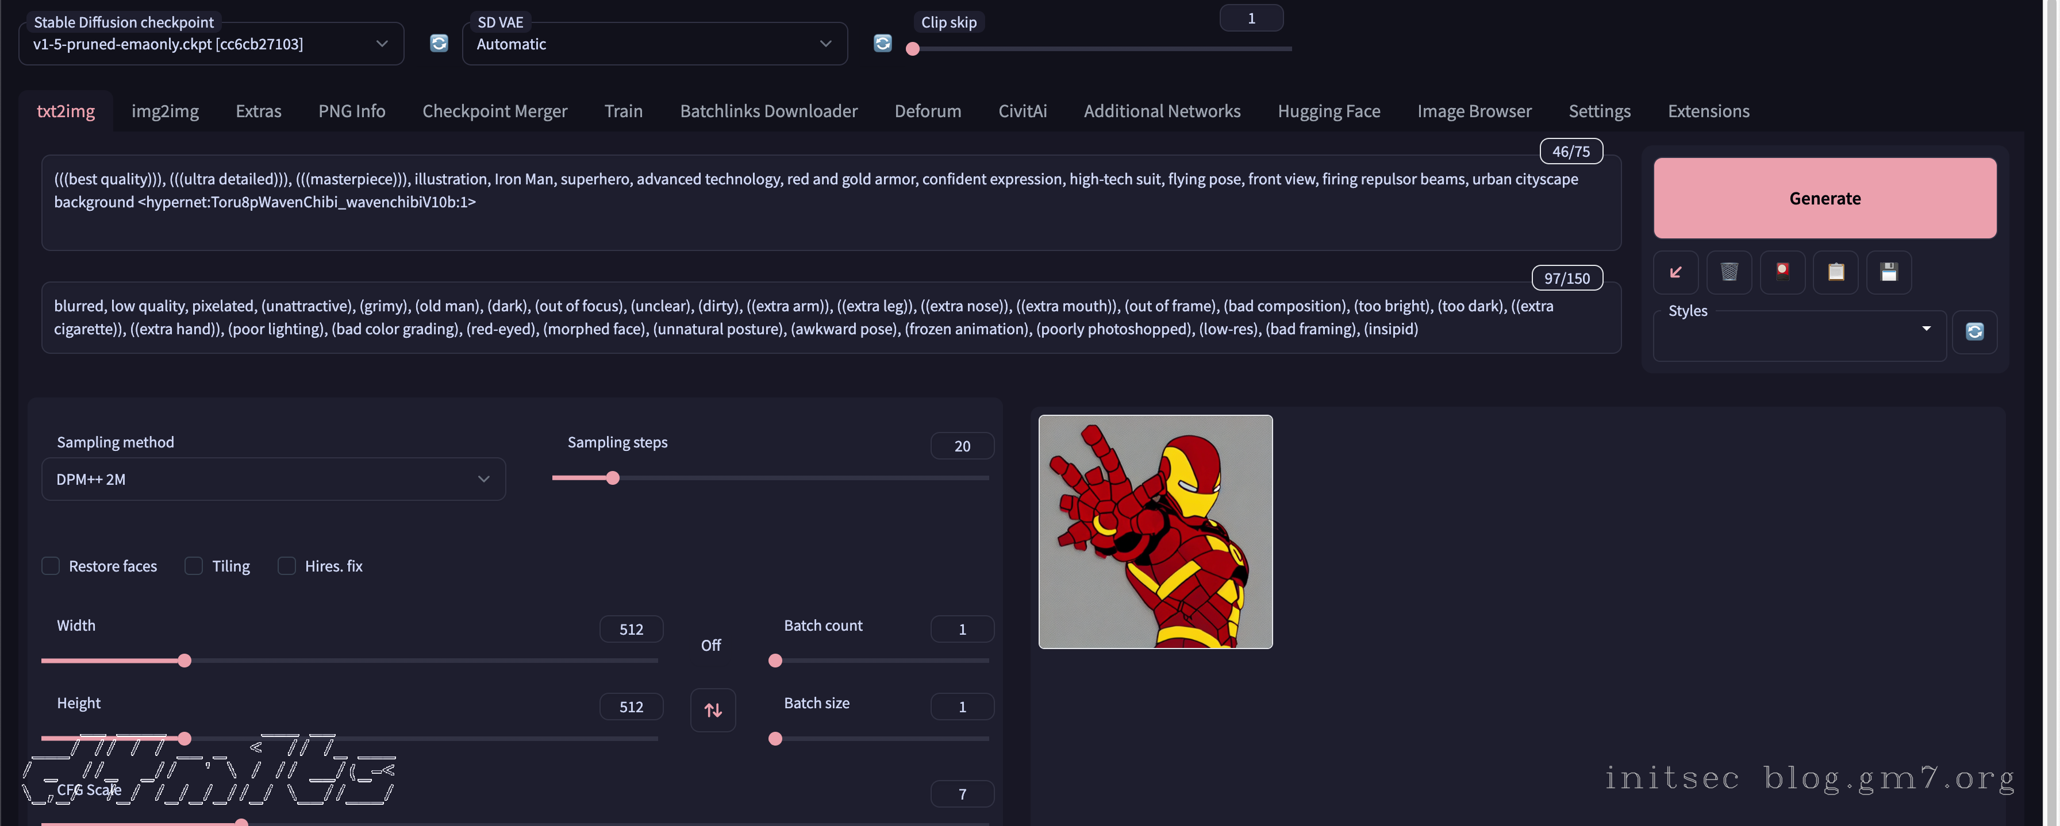Image resolution: width=2060 pixels, height=826 pixels.
Task: Refresh the Styles list
Action: click(x=1974, y=331)
